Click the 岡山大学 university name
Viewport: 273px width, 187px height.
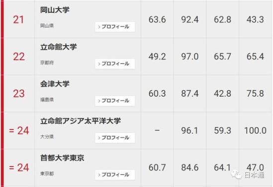(55, 10)
